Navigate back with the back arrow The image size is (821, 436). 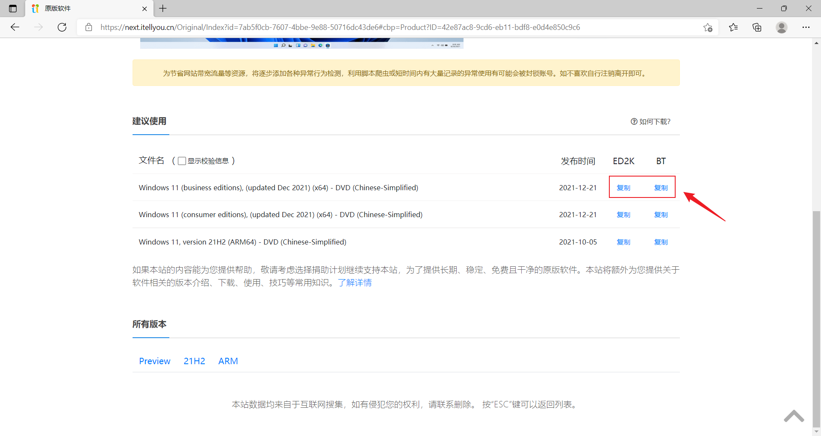(15, 27)
